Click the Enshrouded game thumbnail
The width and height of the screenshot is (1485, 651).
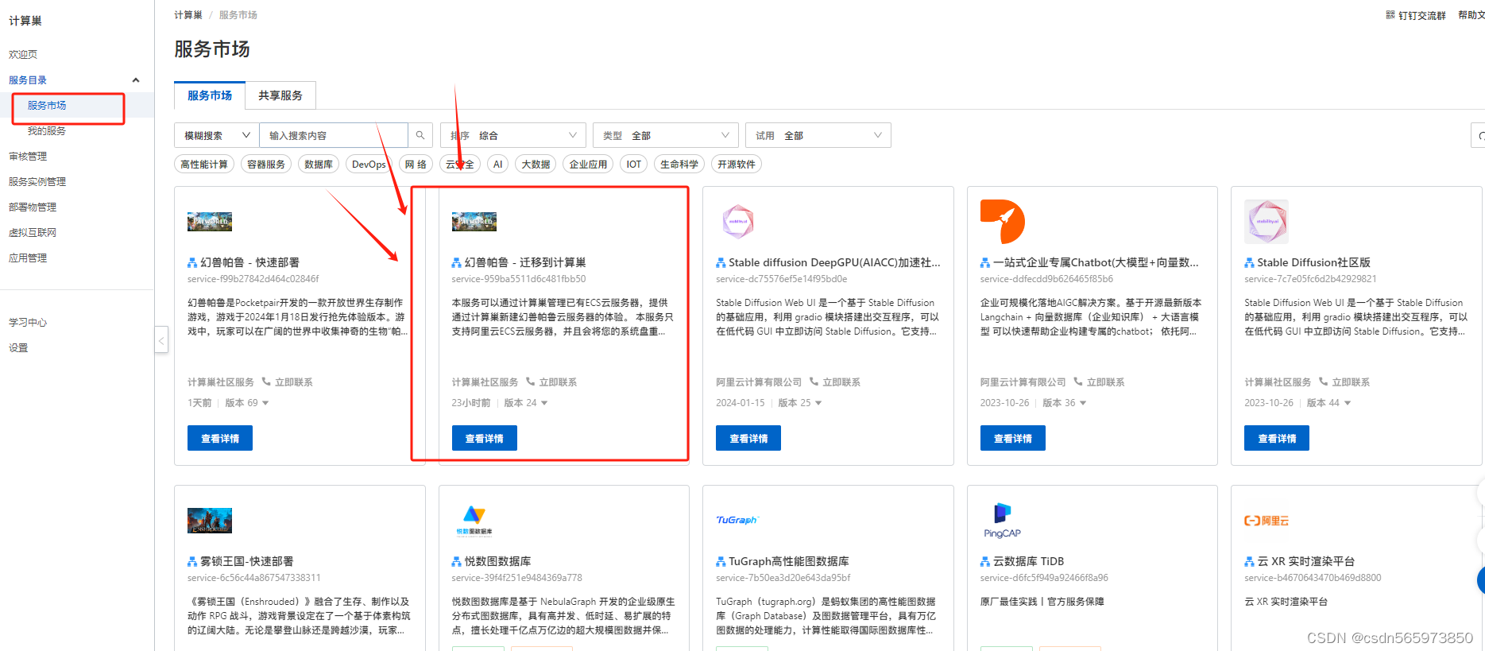coord(210,521)
